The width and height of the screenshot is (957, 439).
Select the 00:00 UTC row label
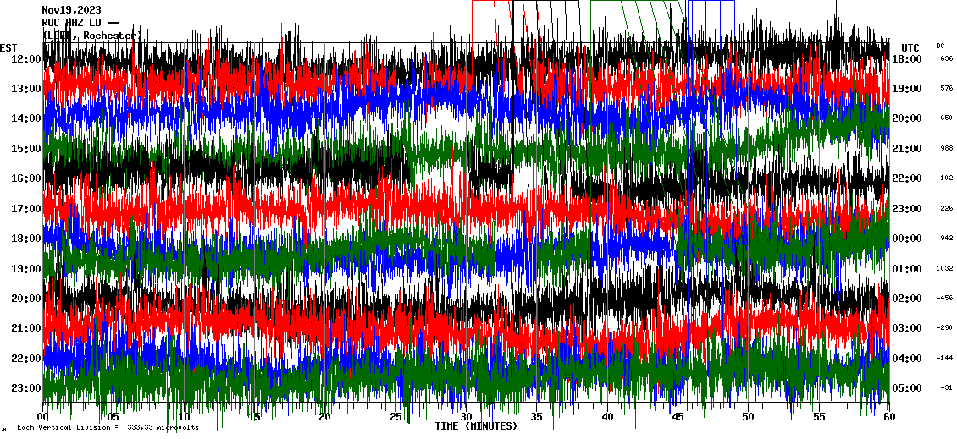[907, 239]
